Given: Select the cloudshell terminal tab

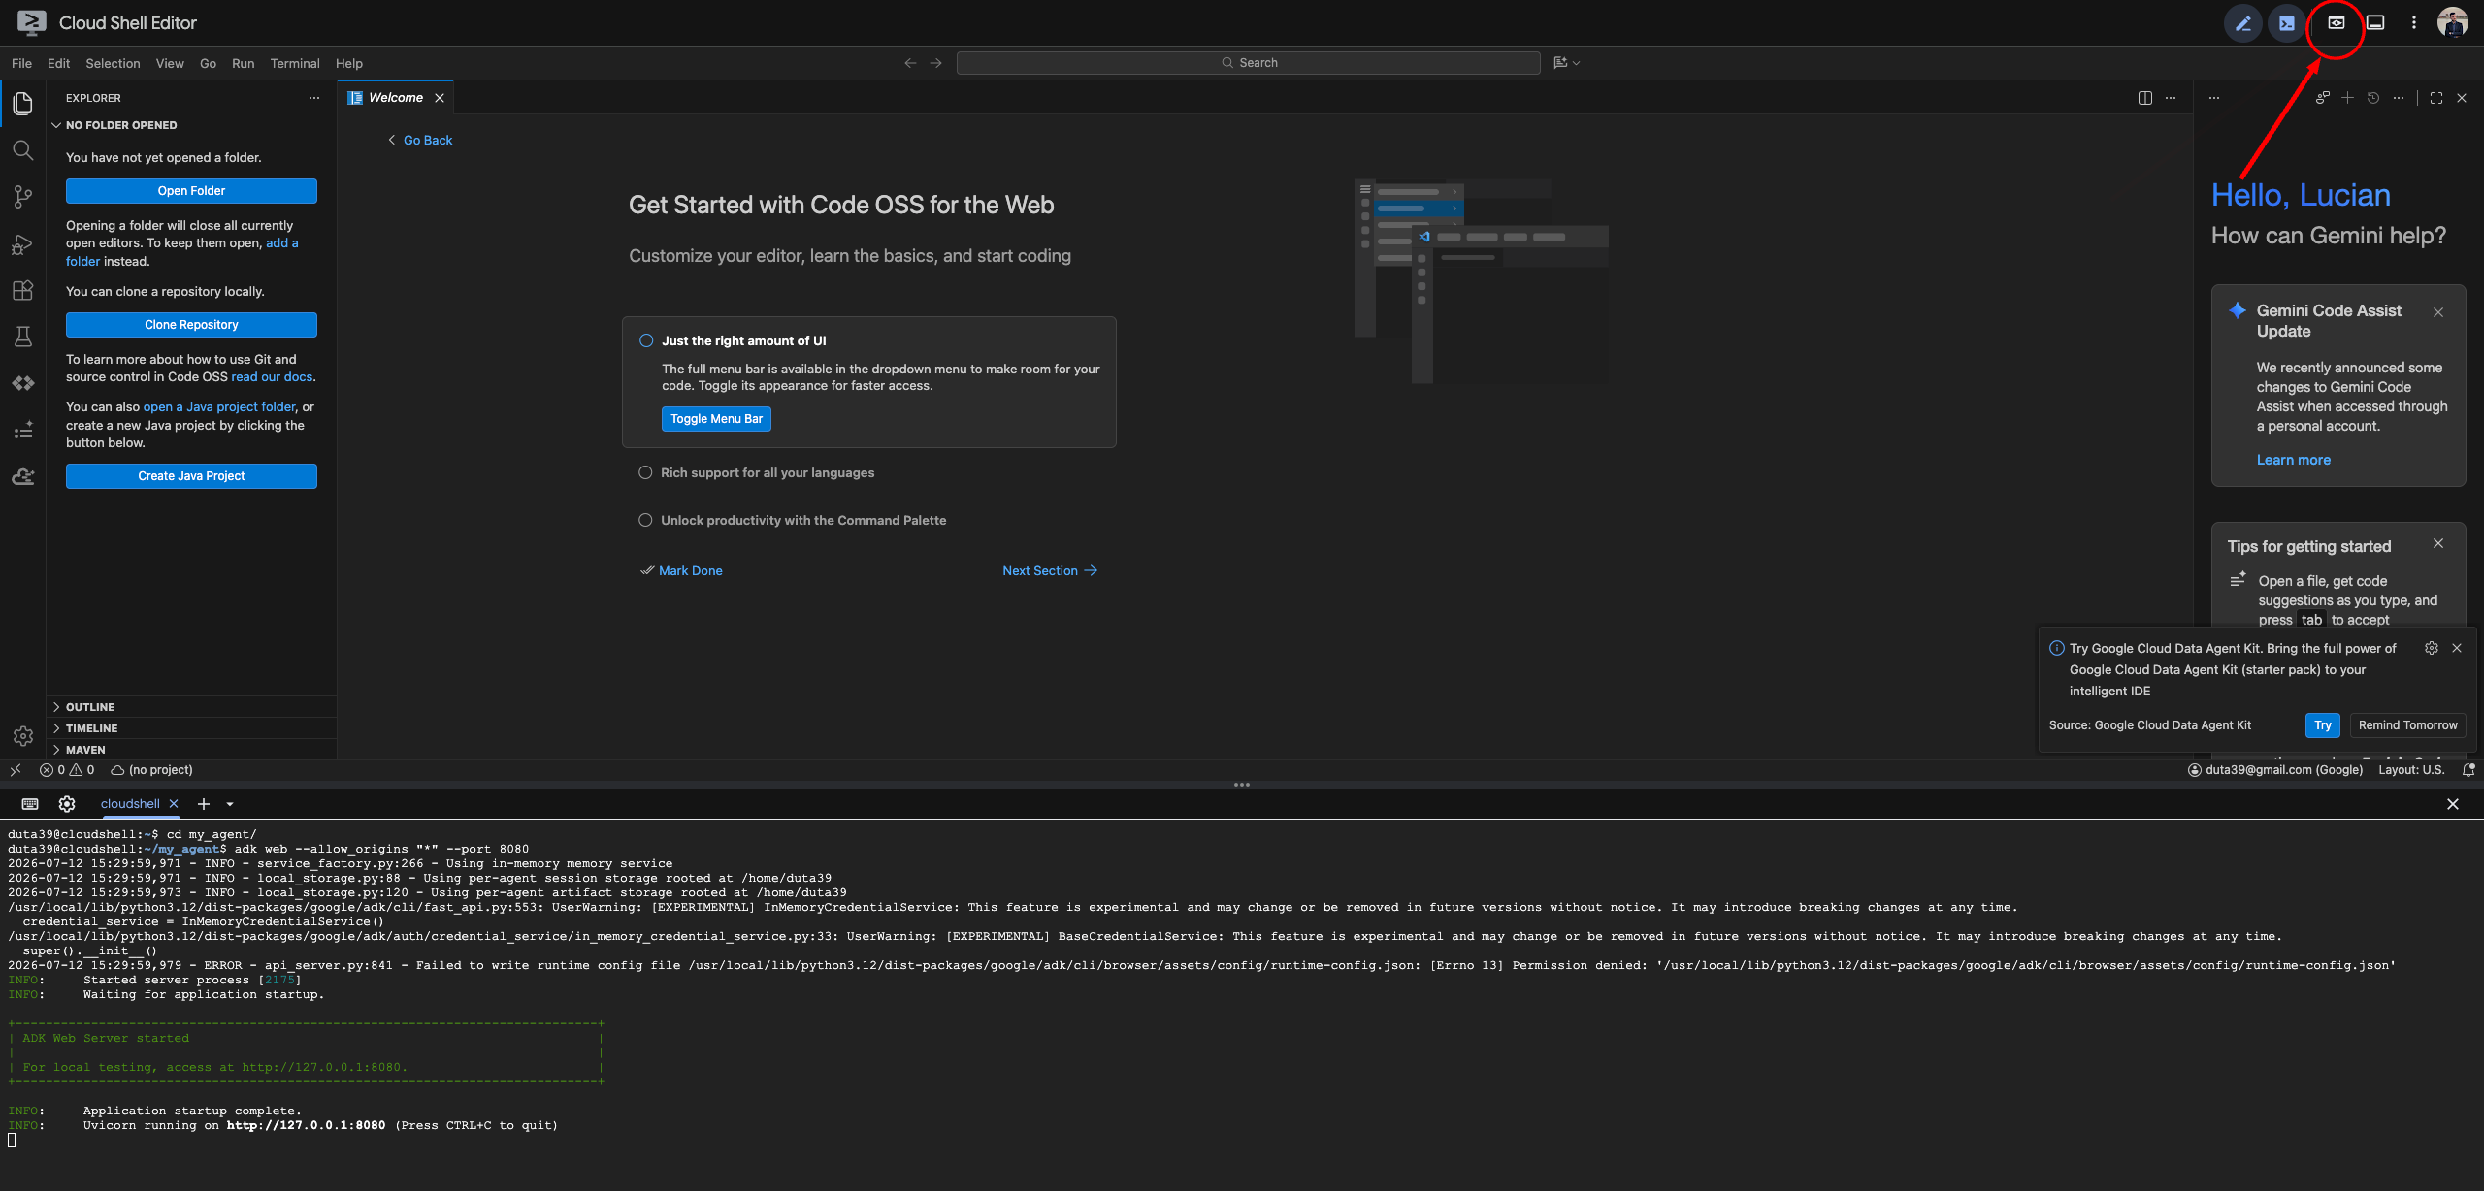Looking at the screenshot, I should (130, 804).
